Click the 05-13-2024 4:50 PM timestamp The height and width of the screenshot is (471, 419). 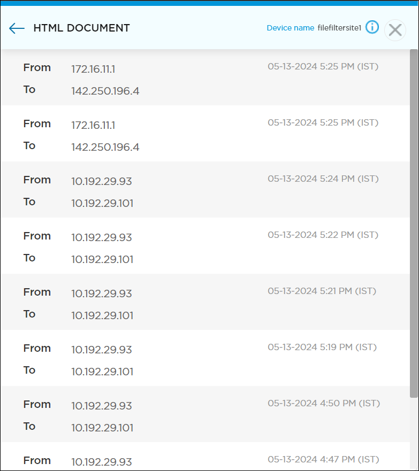(x=323, y=403)
